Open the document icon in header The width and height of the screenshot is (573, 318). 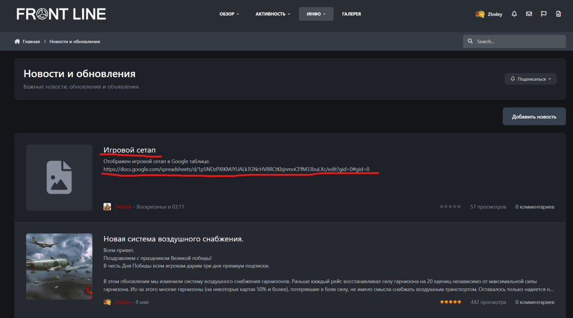(559, 14)
